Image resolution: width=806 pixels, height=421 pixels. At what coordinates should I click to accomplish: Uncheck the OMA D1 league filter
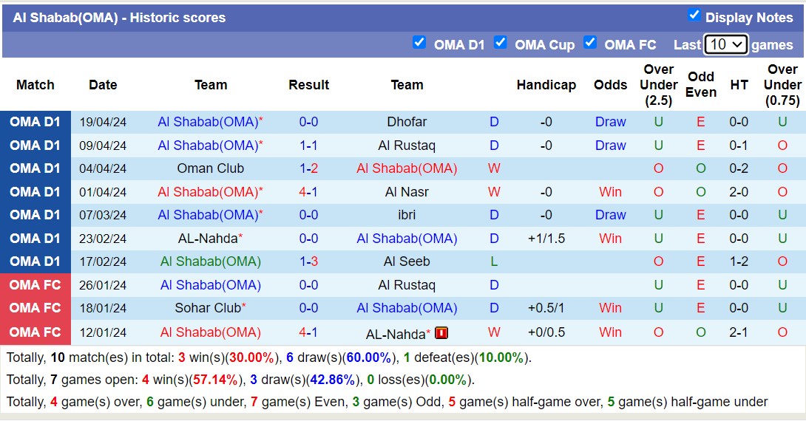pos(419,43)
